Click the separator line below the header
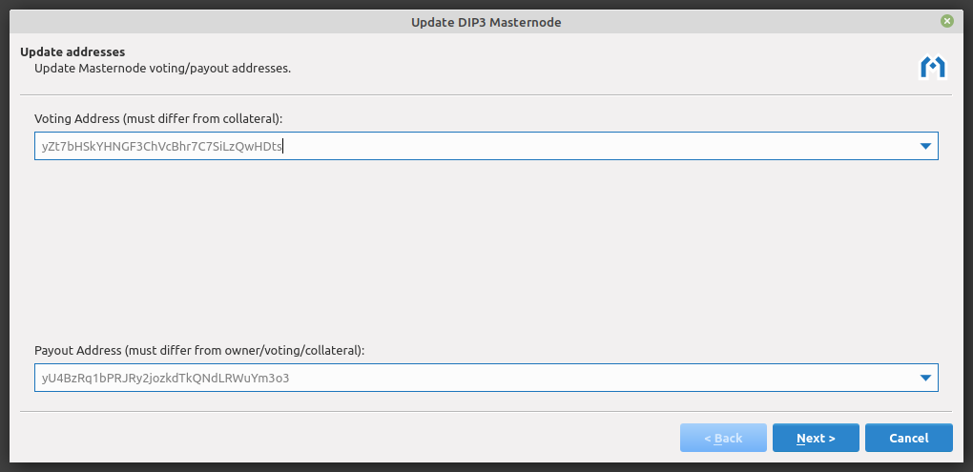The image size is (973, 472). click(486, 94)
